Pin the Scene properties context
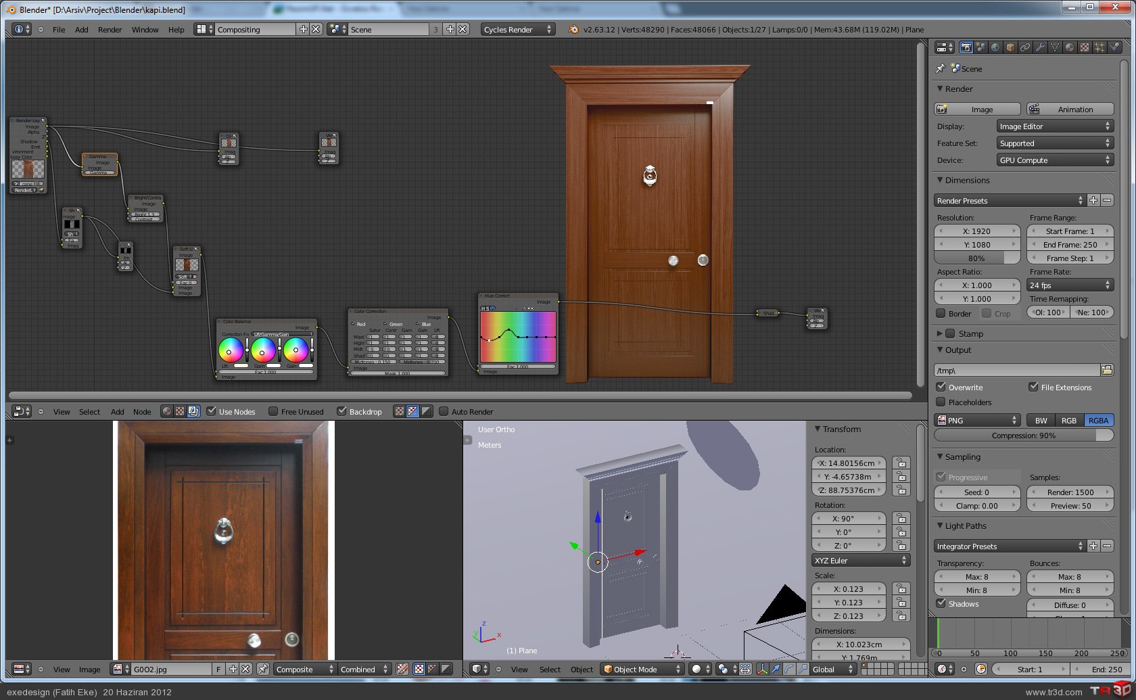 click(x=940, y=68)
